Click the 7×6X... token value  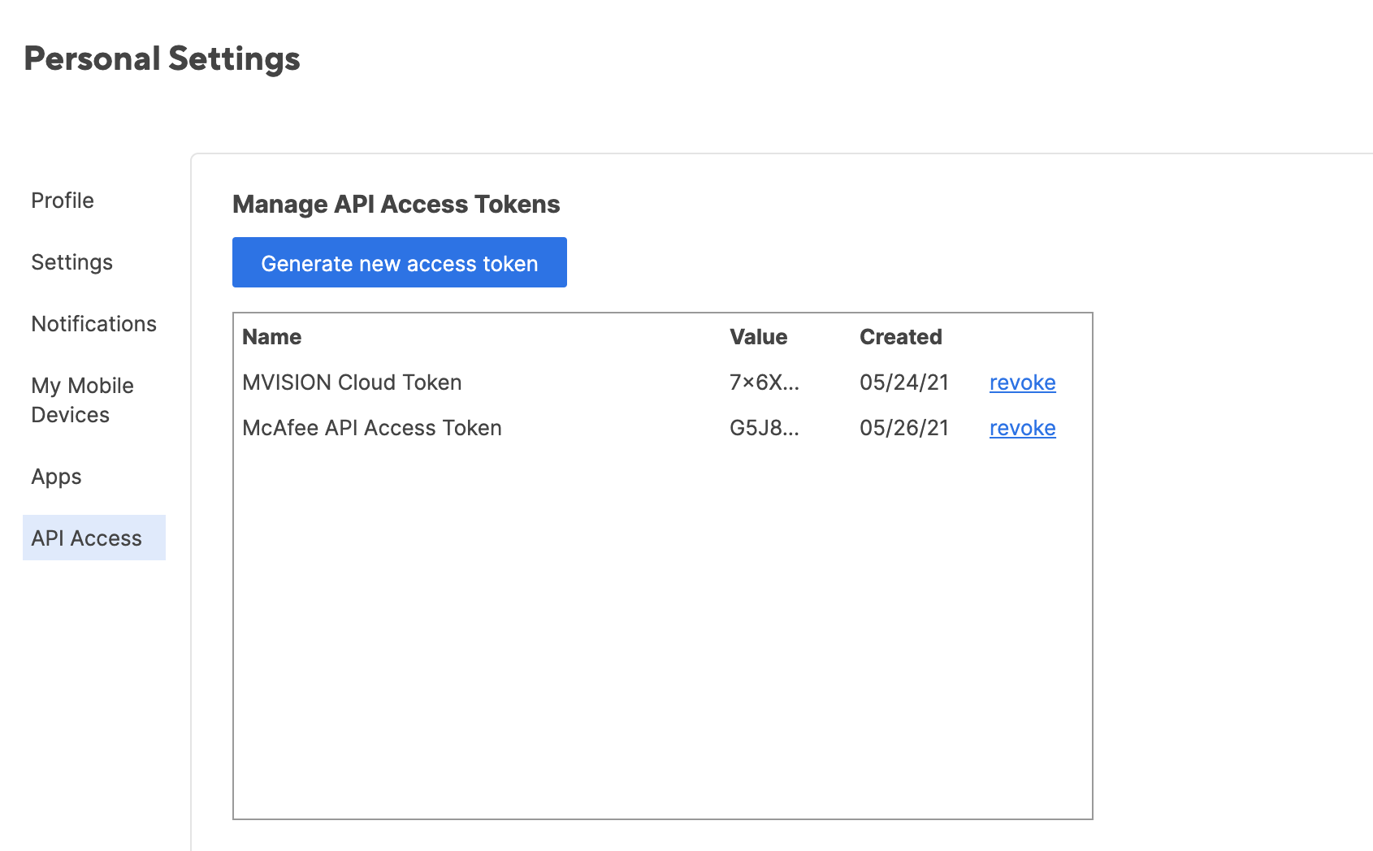pos(764,382)
